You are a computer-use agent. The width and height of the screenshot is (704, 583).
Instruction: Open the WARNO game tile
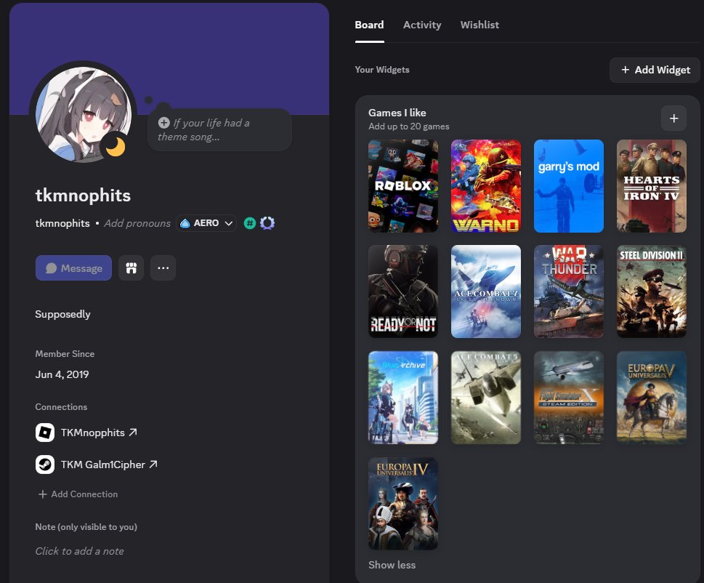click(x=486, y=186)
